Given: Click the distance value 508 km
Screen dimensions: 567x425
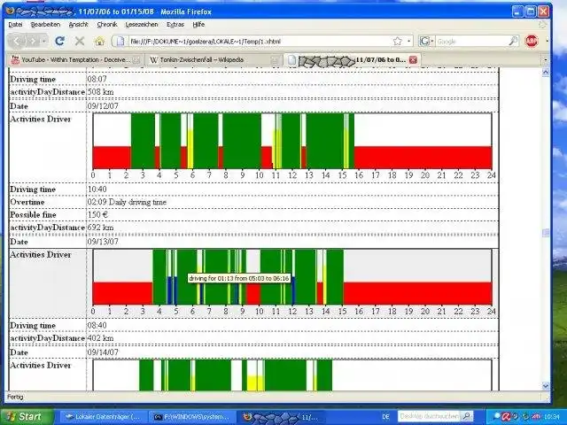Looking at the screenshot, I should 100,92.
